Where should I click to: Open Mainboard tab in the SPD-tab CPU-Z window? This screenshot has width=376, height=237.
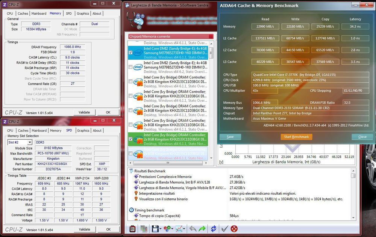tap(39, 130)
